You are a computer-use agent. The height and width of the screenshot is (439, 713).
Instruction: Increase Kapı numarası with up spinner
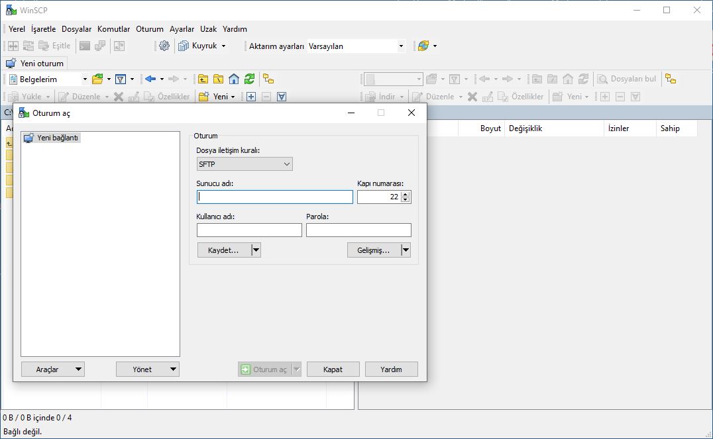click(406, 194)
